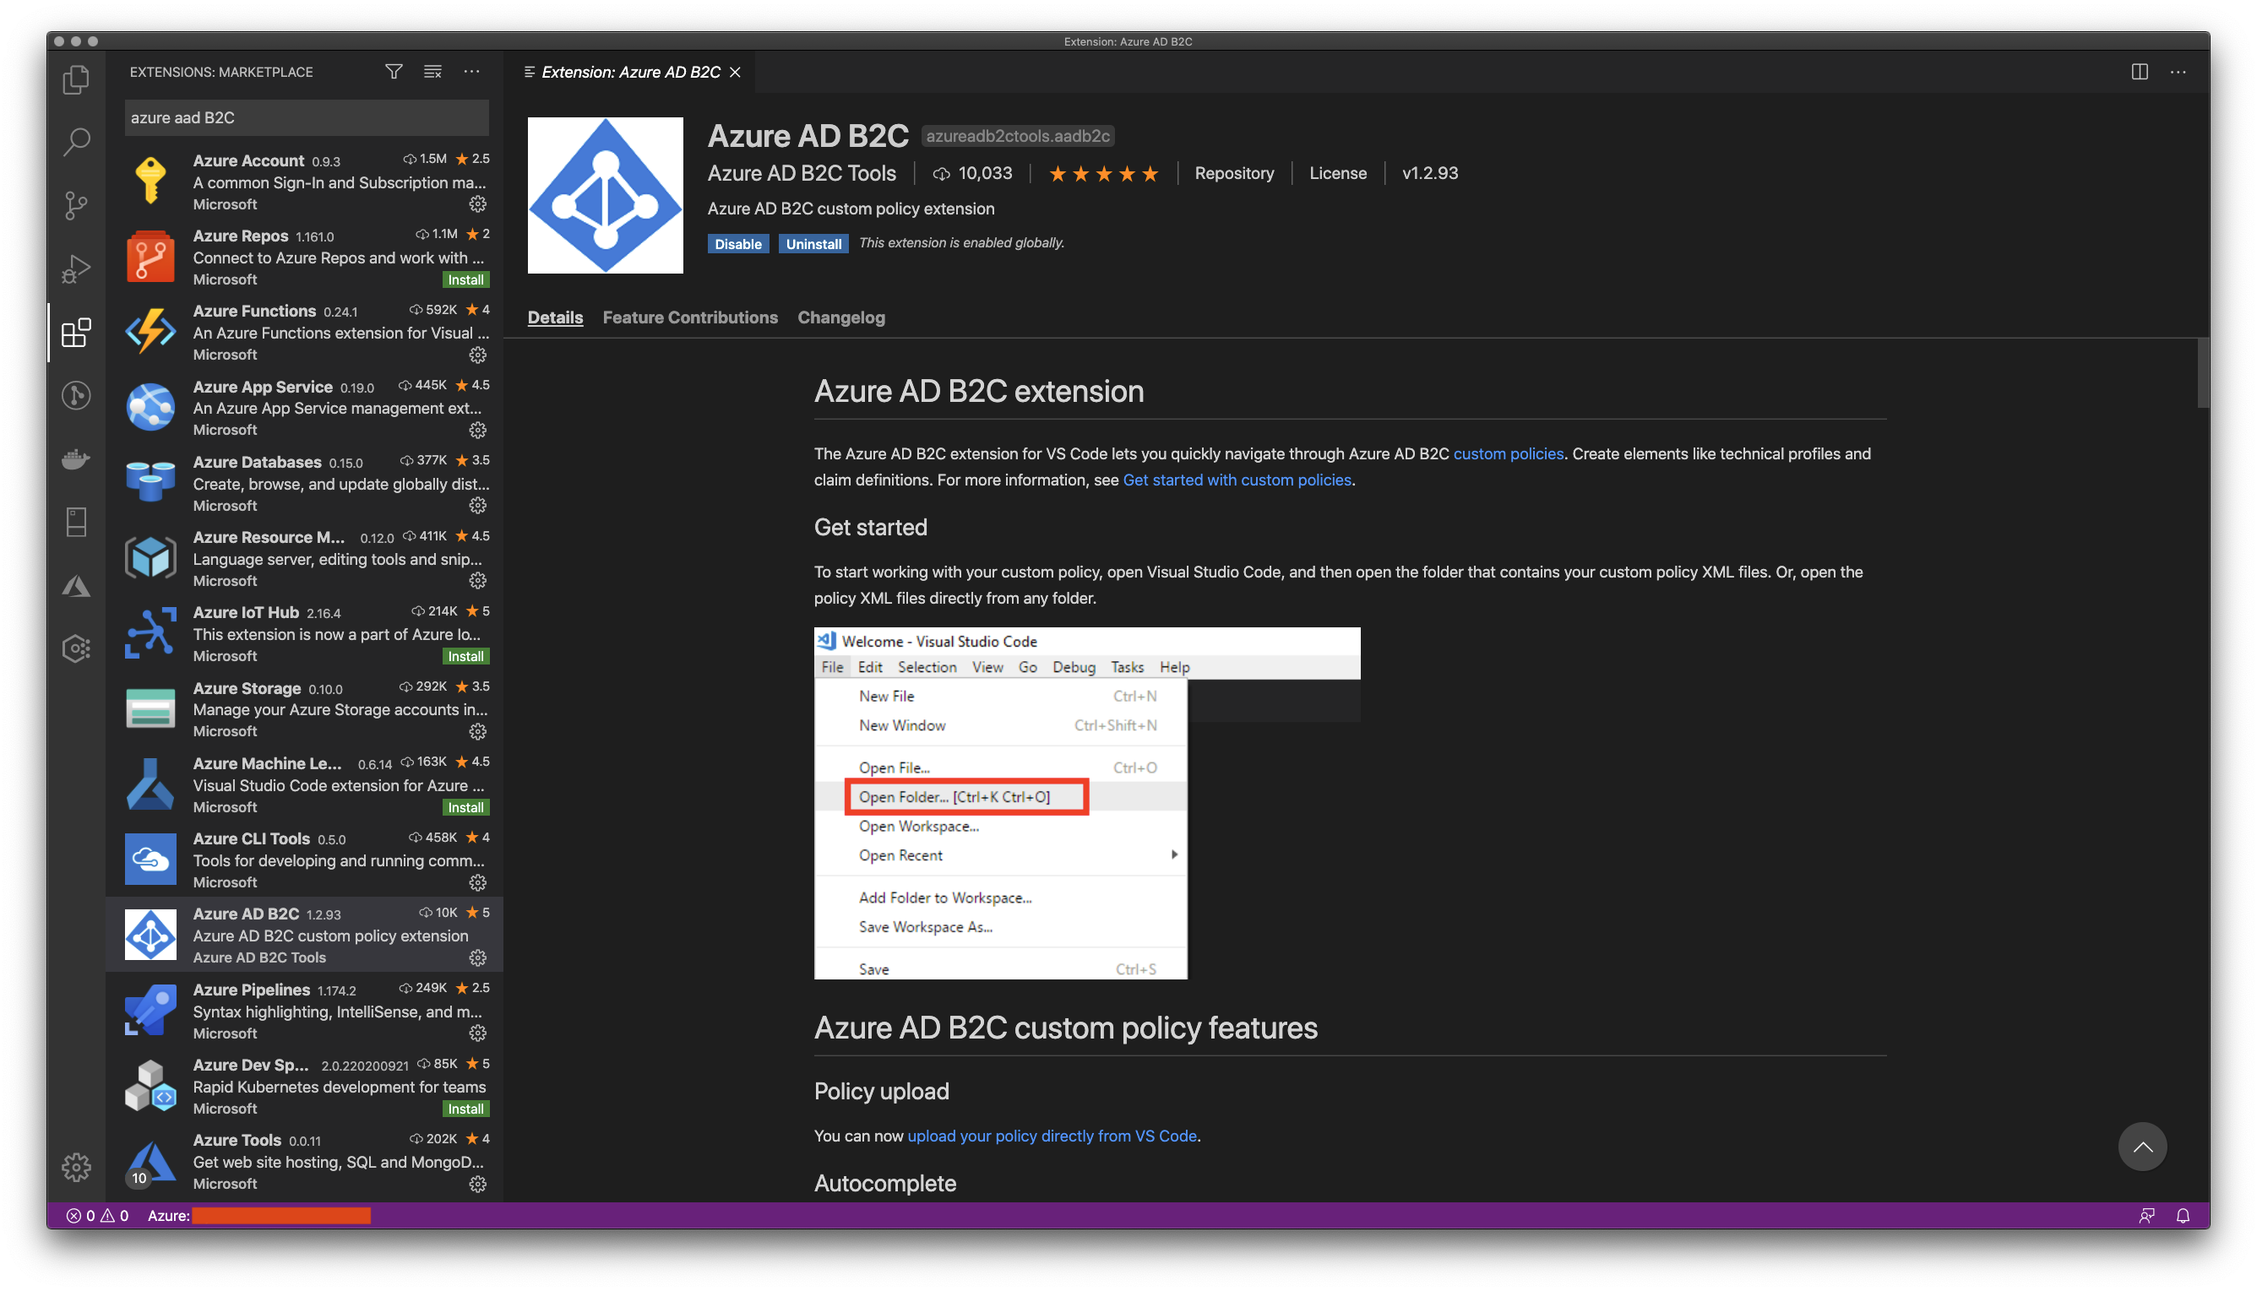
Task: Open the Explorer view
Action: pos(76,80)
